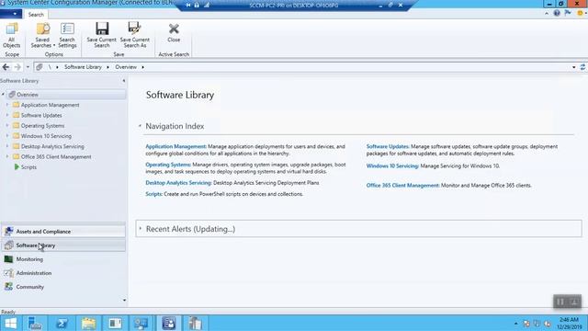Collapse the ribbon with the caret
This screenshot has height=331, width=588.
coord(547,14)
